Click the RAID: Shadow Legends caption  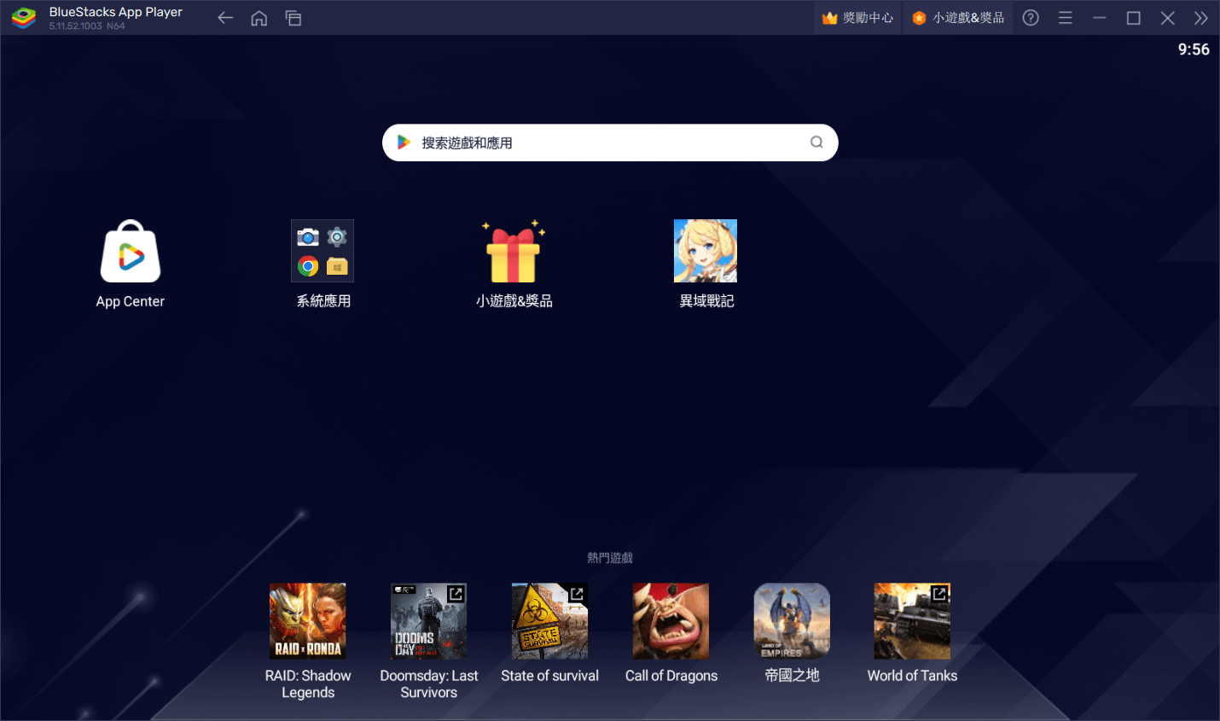coord(308,684)
